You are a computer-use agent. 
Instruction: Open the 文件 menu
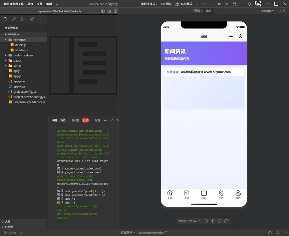[x=40, y=4]
